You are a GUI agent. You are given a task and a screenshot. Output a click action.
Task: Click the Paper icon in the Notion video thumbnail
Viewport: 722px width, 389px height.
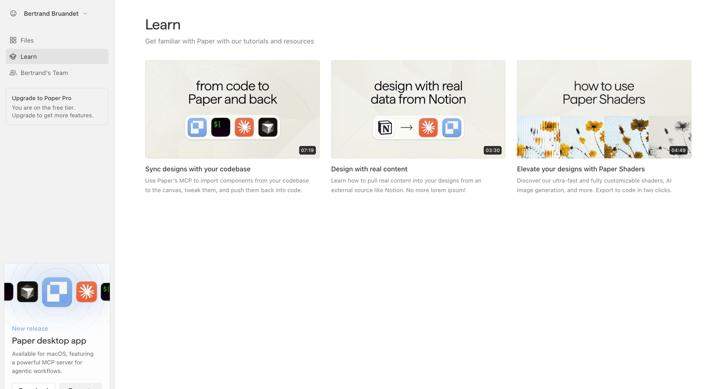coord(452,128)
